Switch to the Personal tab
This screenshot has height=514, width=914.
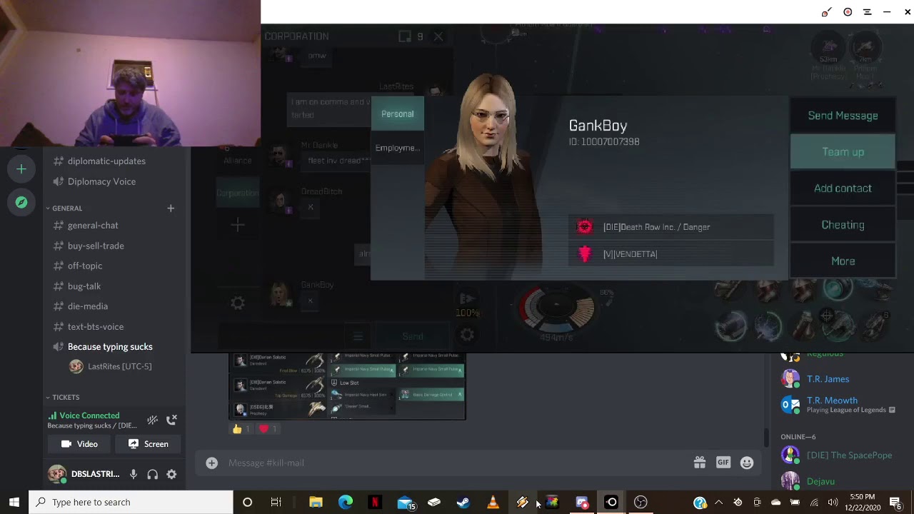click(397, 114)
